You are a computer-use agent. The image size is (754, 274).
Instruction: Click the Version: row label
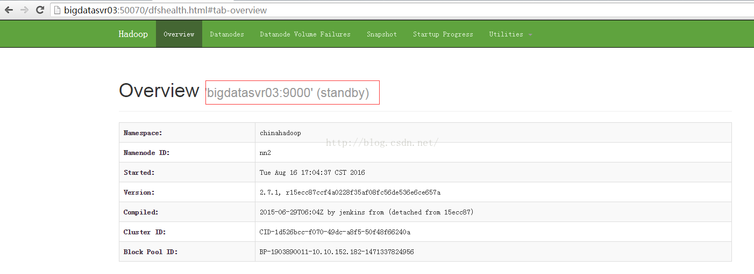pyautogui.click(x=139, y=192)
